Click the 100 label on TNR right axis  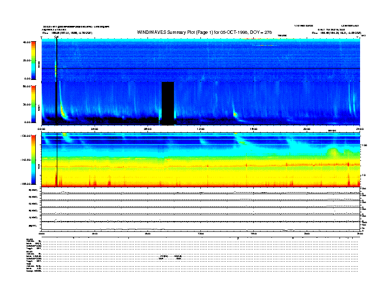(x=364, y=145)
